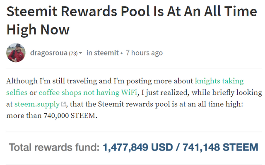Open the dragosroua author profile link
This screenshot has height=165, width=265.
[49, 53]
